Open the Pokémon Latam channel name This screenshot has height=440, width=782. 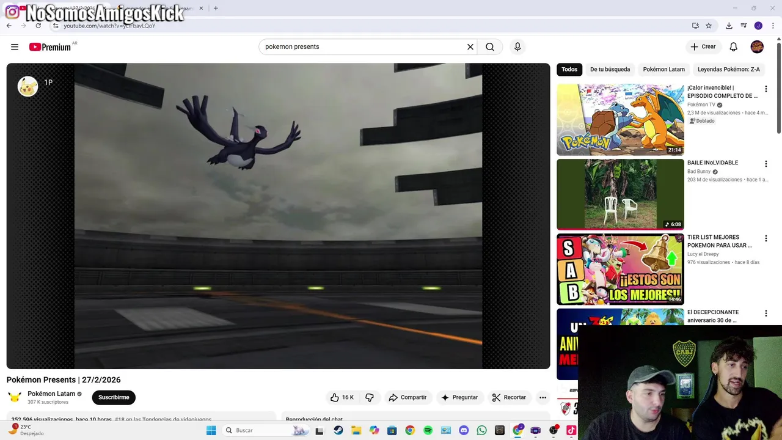pos(51,394)
